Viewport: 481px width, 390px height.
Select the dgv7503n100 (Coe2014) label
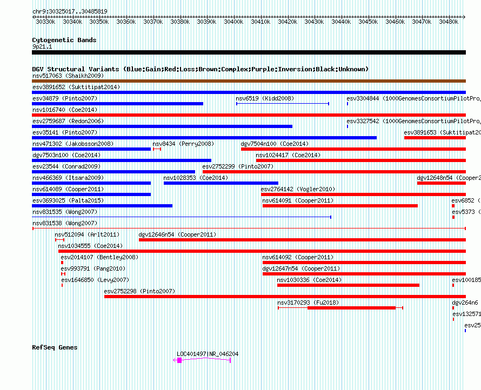pos(66,155)
